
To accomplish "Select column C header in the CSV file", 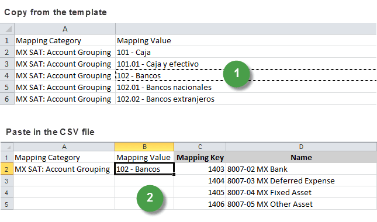I will coord(200,147).
